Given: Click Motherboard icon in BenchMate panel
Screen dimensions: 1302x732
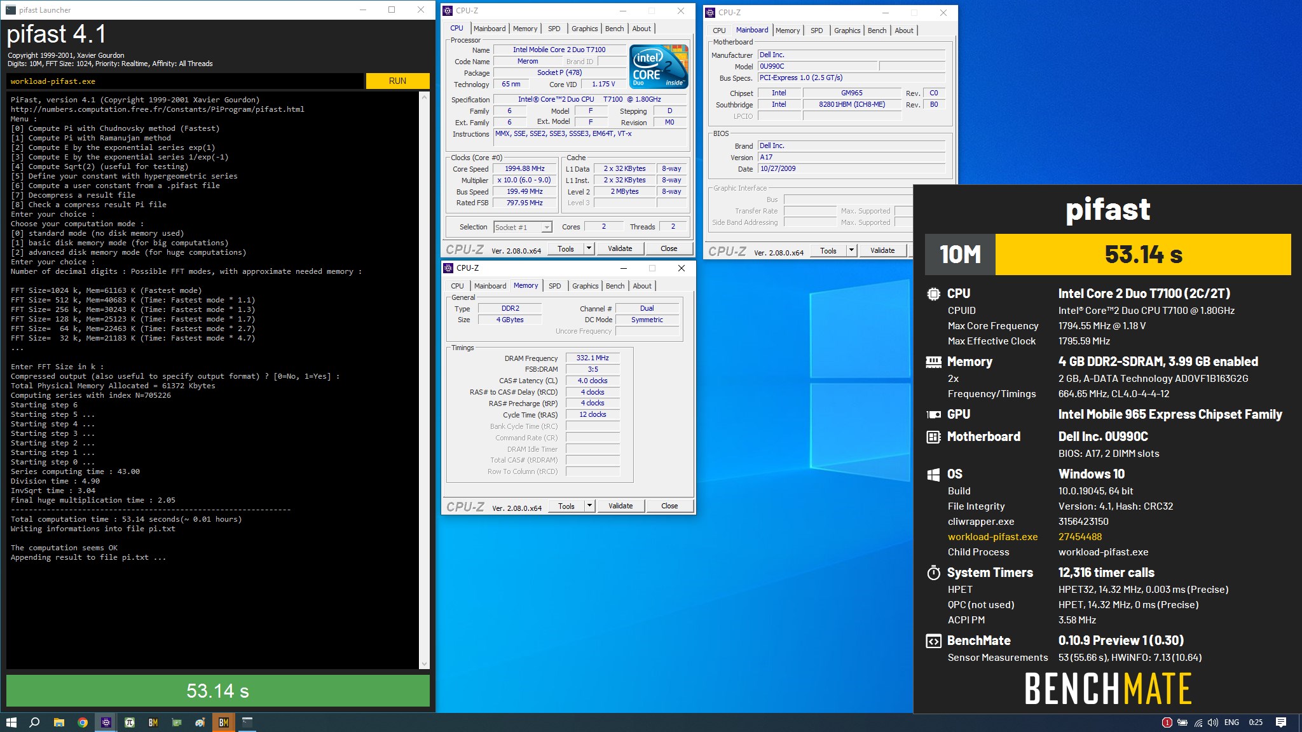Looking at the screenshot, I should click(x=933, y=437).
